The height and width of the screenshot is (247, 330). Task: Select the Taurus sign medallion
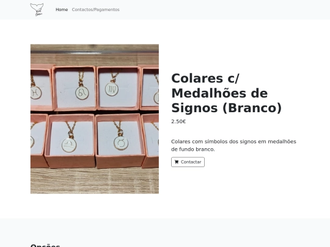(x=121, y=143)
